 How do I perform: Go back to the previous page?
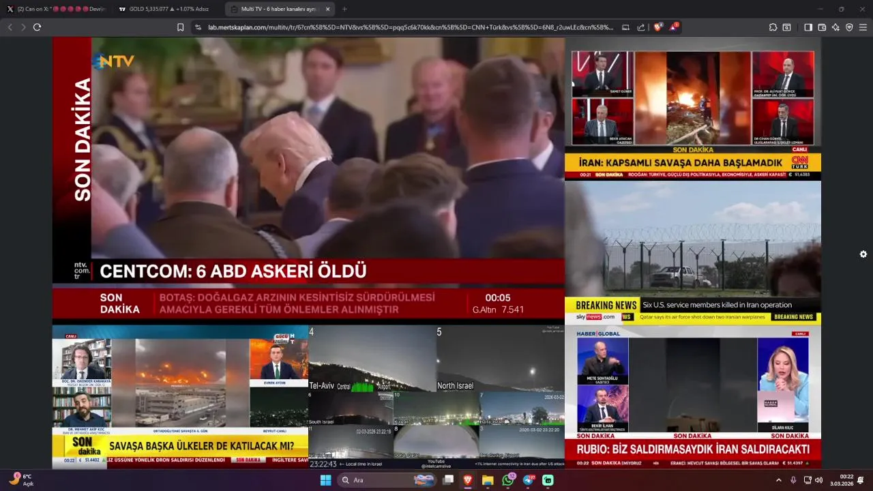10,27
